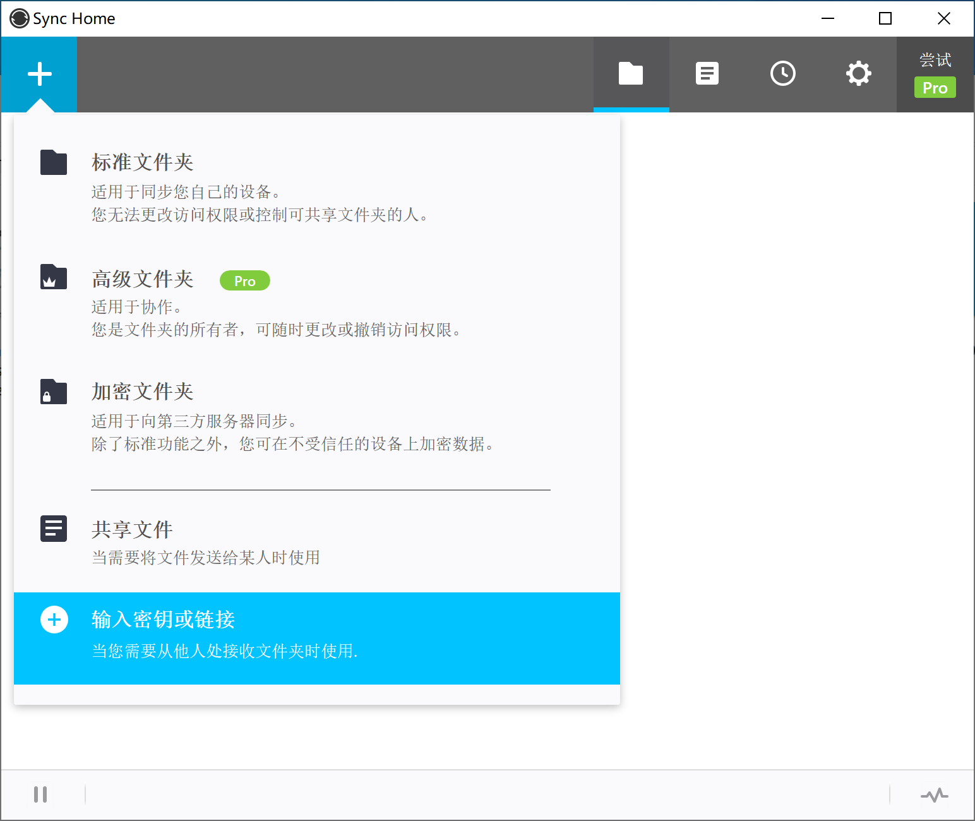
Task: Click text 除了标准功能之外，您可在不受信任的设备上加密数据。
Action: (293, 444)
